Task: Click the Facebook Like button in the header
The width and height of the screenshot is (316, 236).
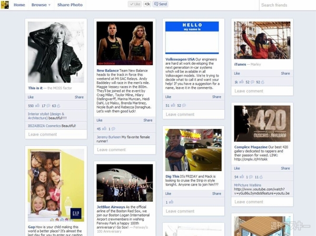Action: click(x=135, y=4)
